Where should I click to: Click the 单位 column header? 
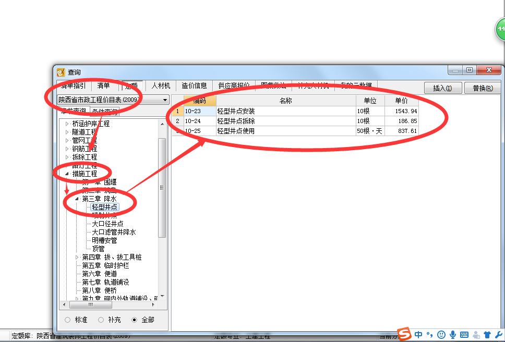pos(370,101)
